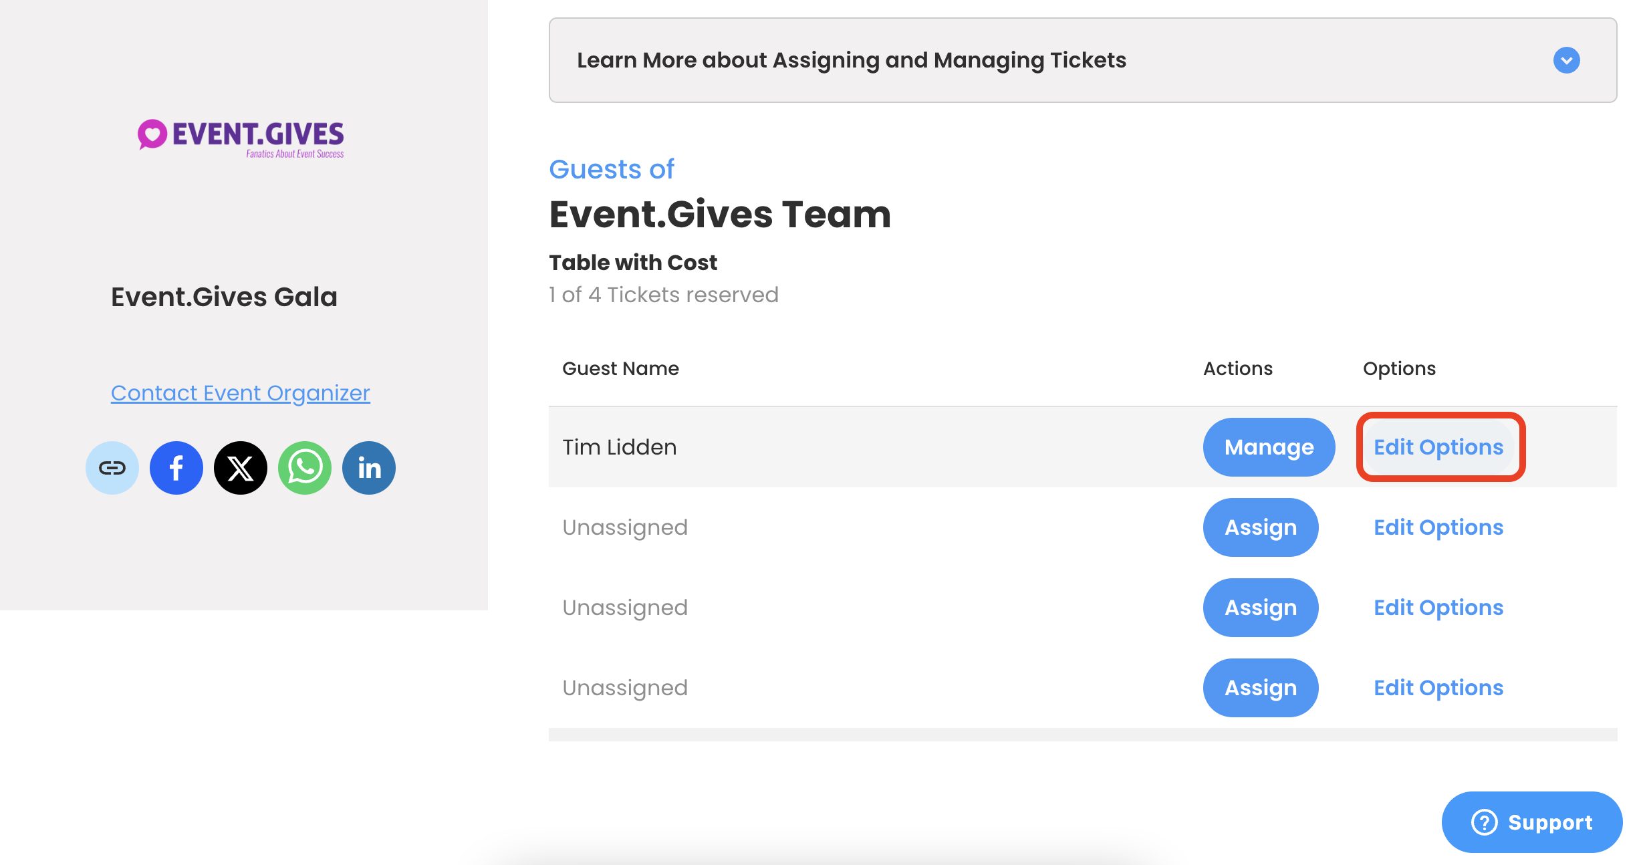
Task: Click the Event.Gives logo
Action: pyautogui.click(x=241, y=138)
